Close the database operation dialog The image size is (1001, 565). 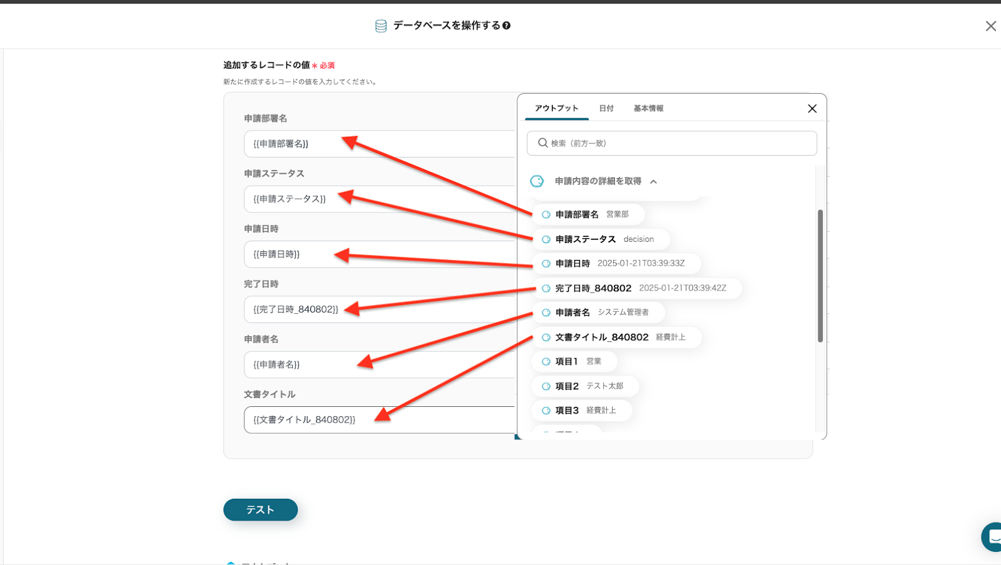(990, 26)
